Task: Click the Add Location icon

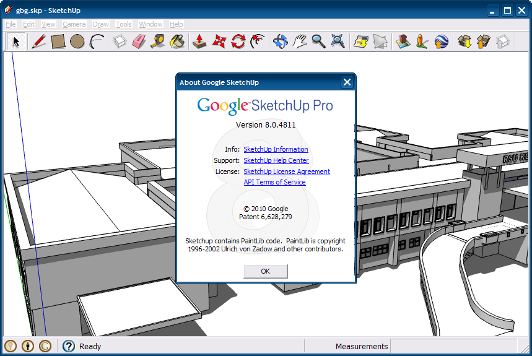Action: [x=360, y=41]
